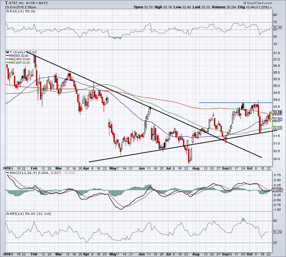Click the 20 level on the MFI axis
The image size is (286, 257).
coord(275,243)
